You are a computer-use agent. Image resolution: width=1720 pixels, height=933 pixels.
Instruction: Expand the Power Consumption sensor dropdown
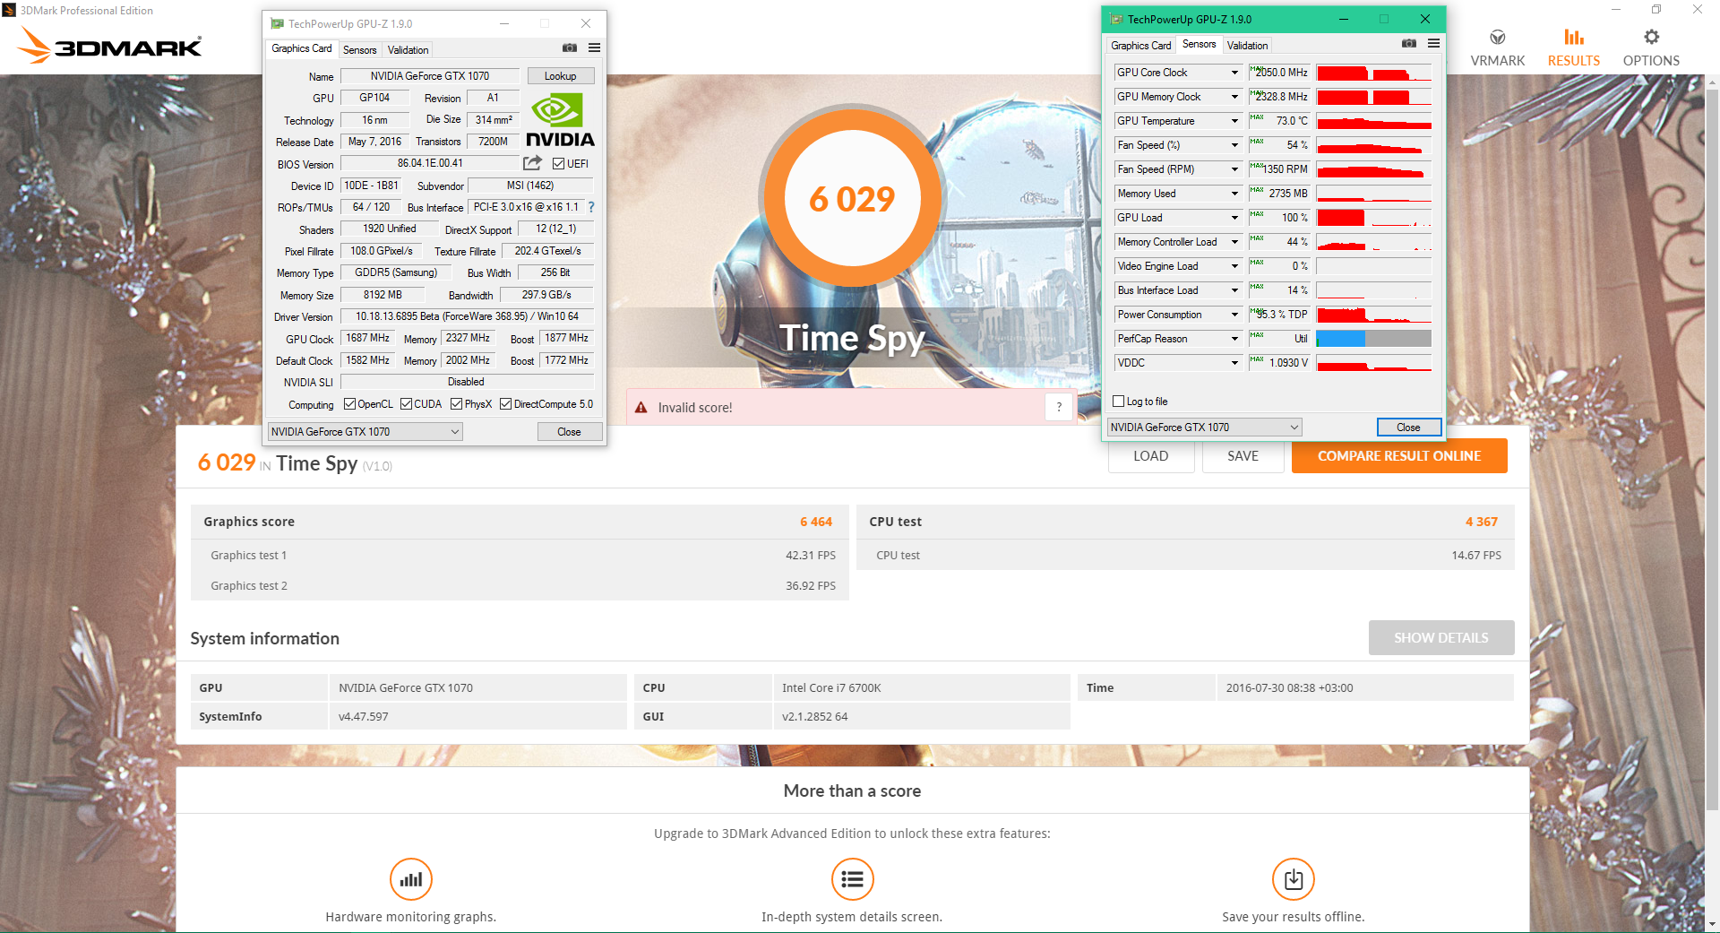(x=1234, y=315)
